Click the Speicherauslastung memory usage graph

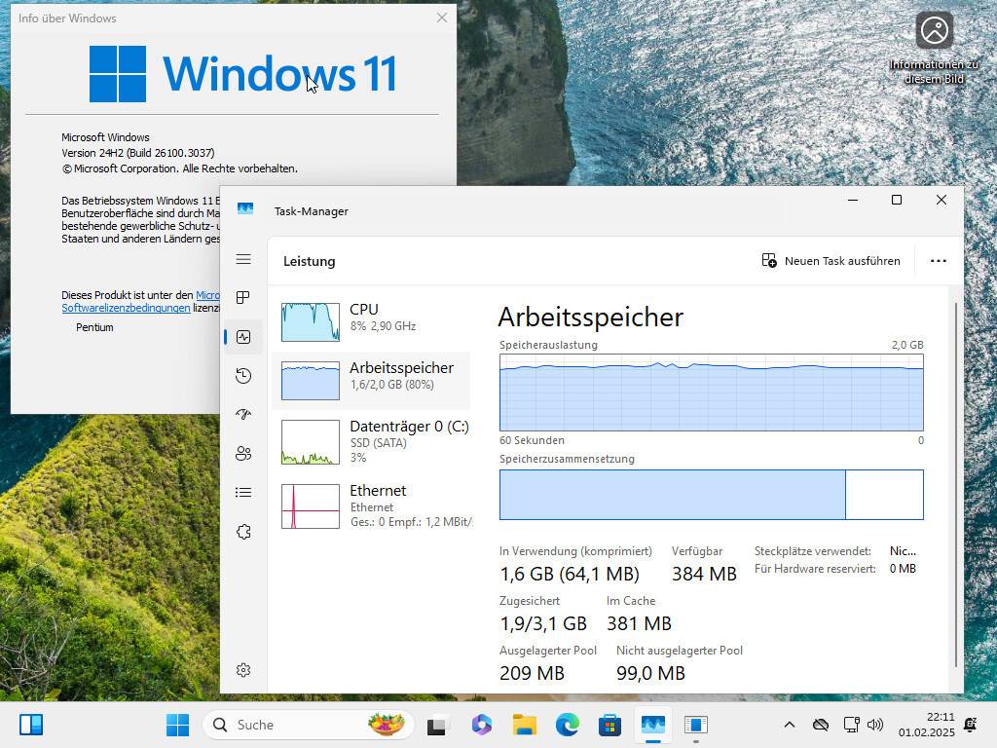coord(711,393)
